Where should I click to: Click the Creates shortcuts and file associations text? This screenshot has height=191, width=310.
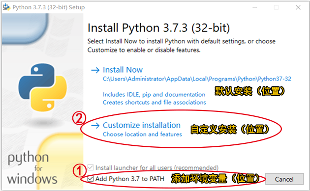pos(155,103)
